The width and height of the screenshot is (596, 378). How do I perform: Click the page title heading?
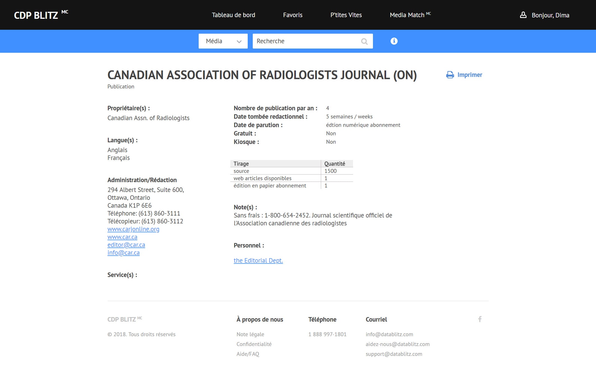tap(262, 75)
